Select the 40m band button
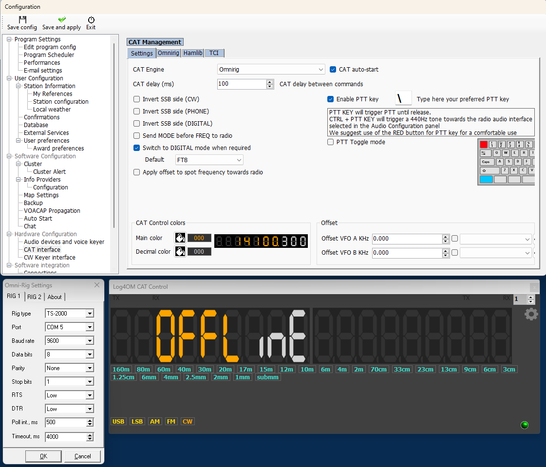 184,370
